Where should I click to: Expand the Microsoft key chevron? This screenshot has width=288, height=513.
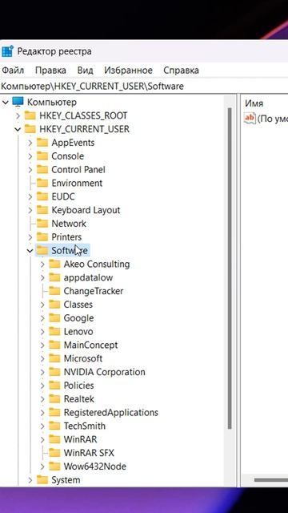click(x=42, y=358)
